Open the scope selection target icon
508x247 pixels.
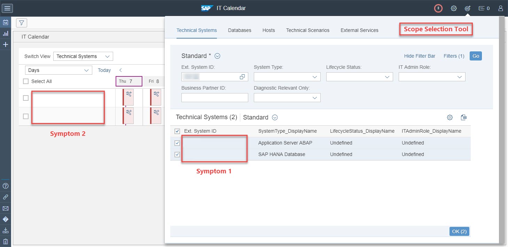468,8
